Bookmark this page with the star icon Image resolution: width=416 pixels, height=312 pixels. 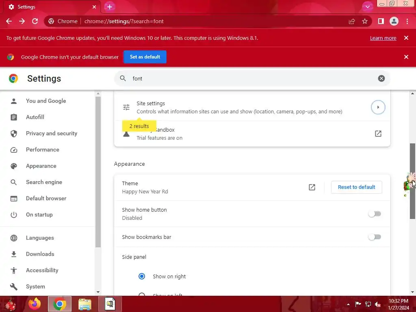click(x=365, y=21)
